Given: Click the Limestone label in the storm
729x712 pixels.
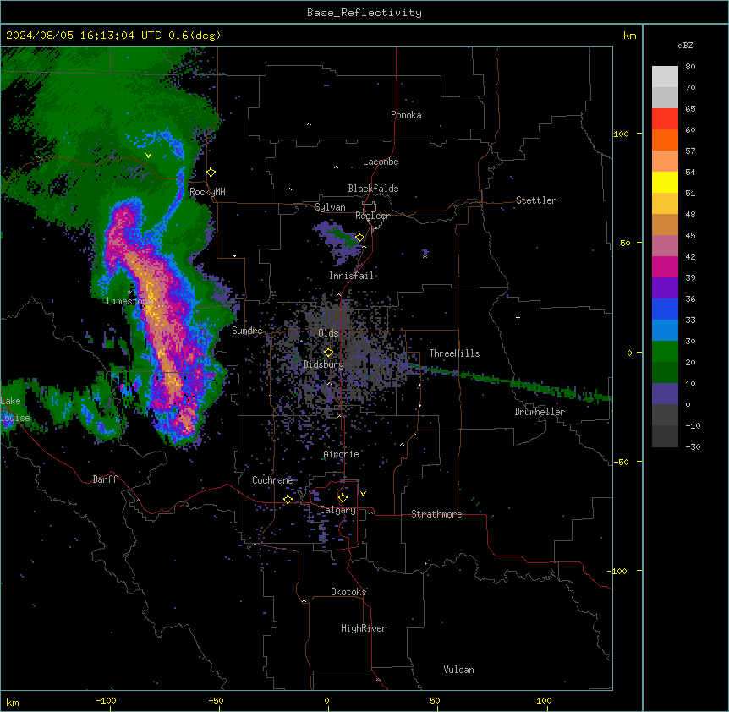Looking at the screenshot, I should tap(129, 301).
